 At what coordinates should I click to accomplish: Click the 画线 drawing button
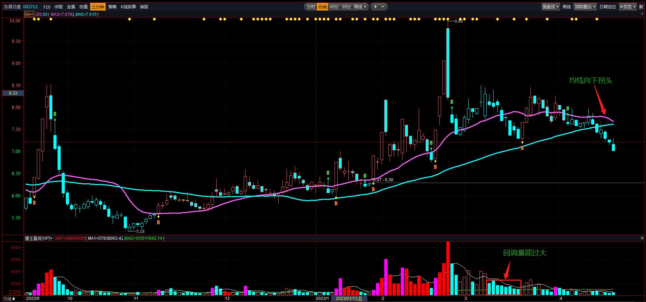(567, 7)
